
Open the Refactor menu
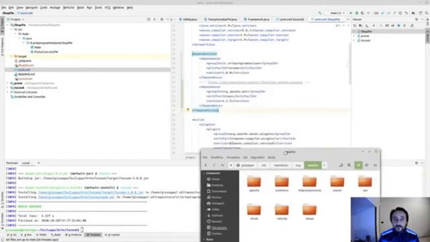tap(69, 7)
